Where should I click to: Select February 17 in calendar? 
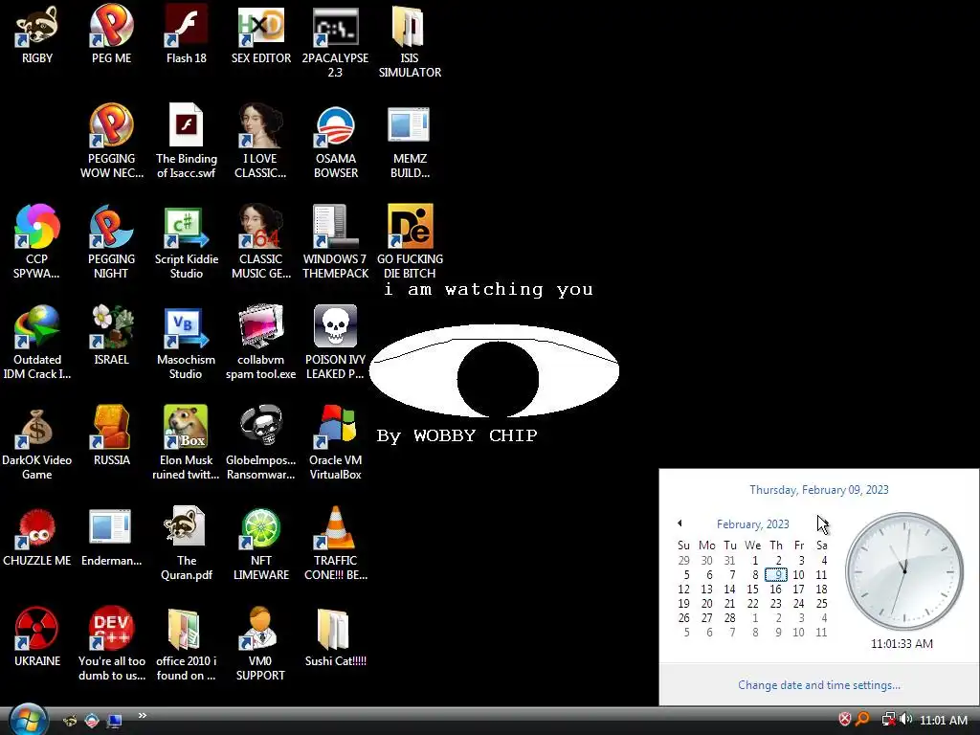tap(799, 589)
